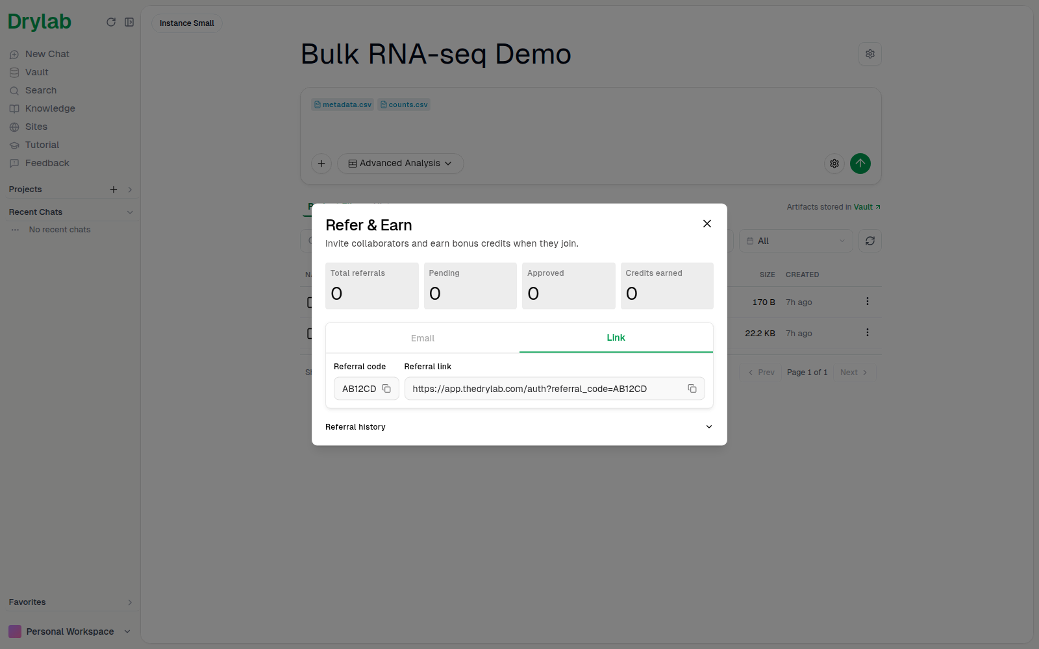Screen dimensions: 1039x649
Task: Open row menu for 170 B file
Action: tap(867, 301)
